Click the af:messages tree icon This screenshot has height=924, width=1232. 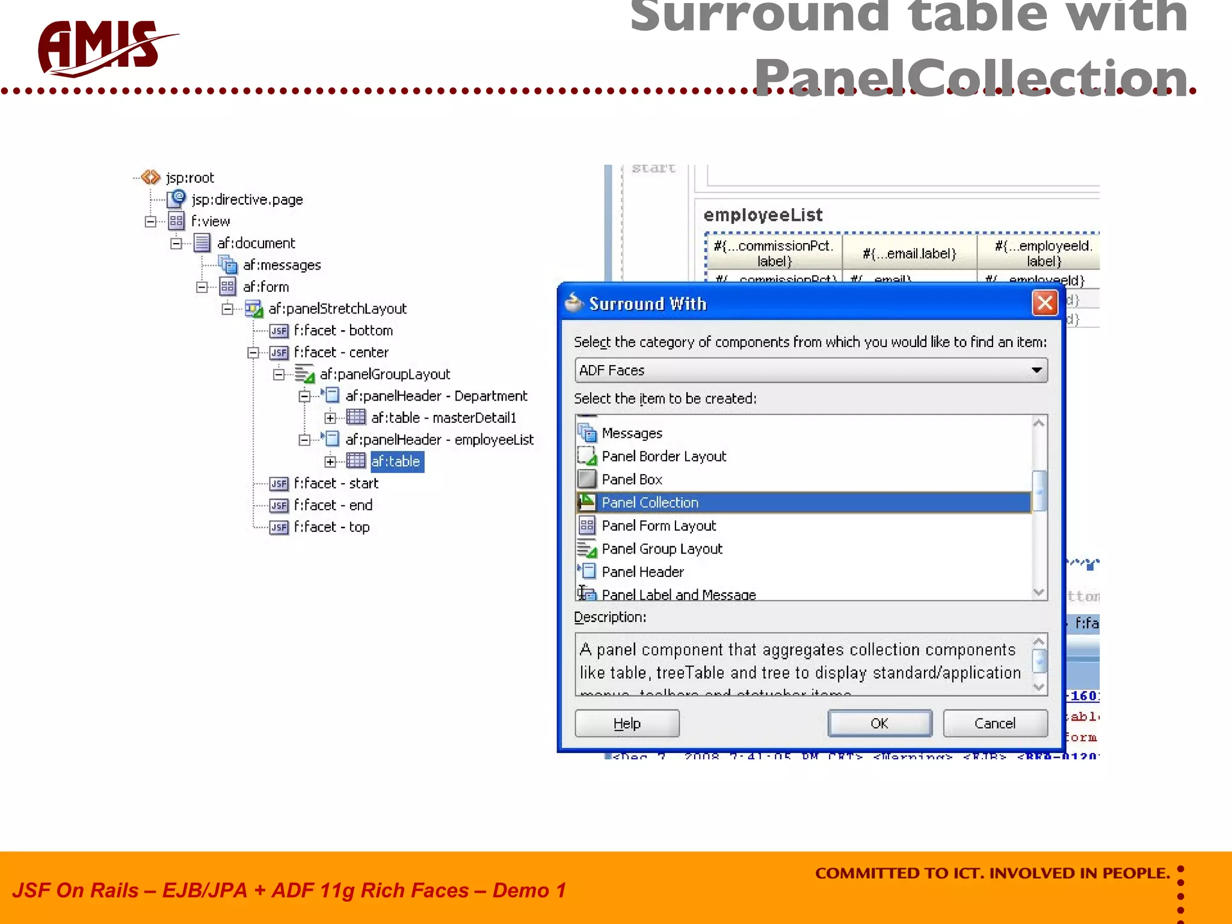tap(228, 265)
